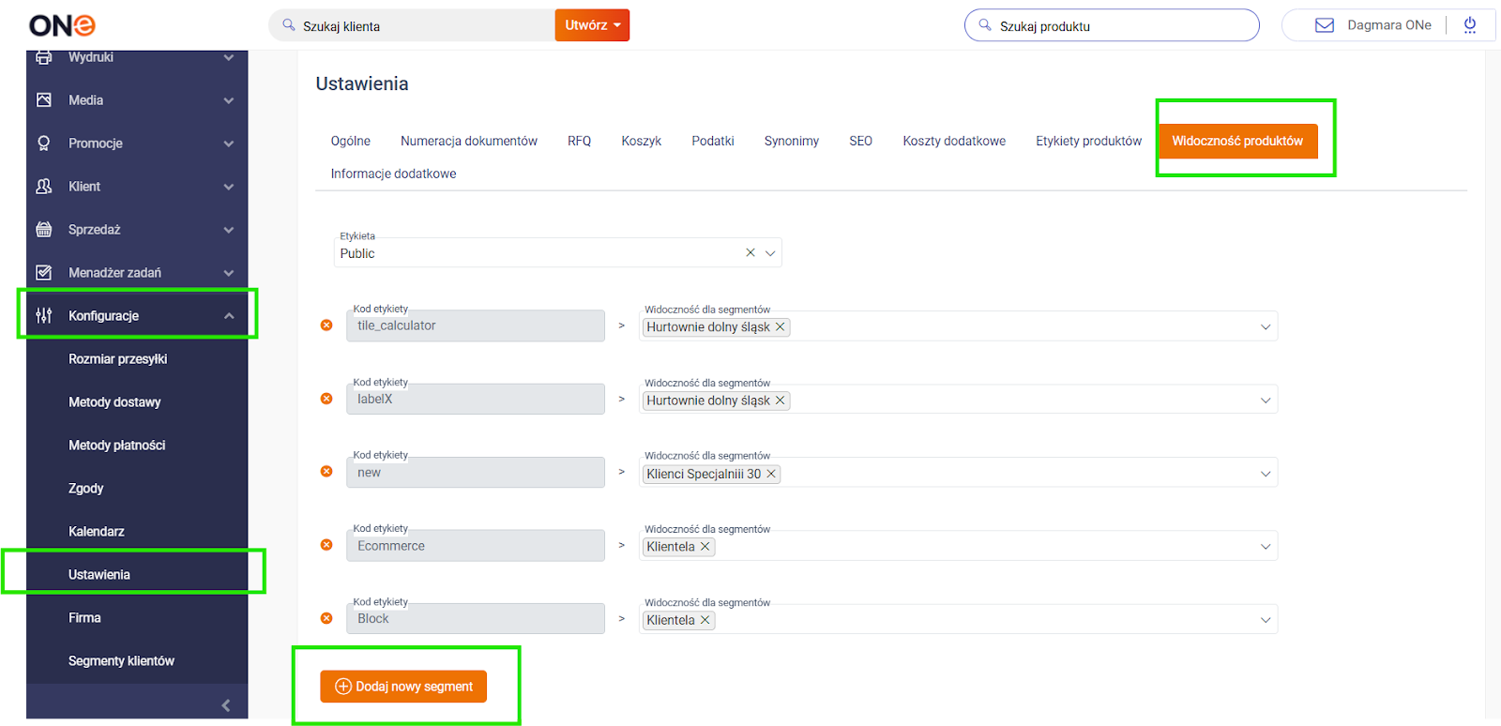
Task: Remove Klienci Specjalniii 30 tag
Action: (x=771, y=474)
